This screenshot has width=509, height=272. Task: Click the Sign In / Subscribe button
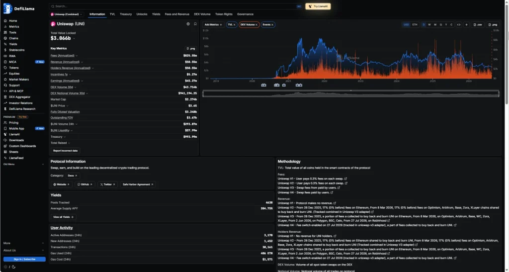25,260
